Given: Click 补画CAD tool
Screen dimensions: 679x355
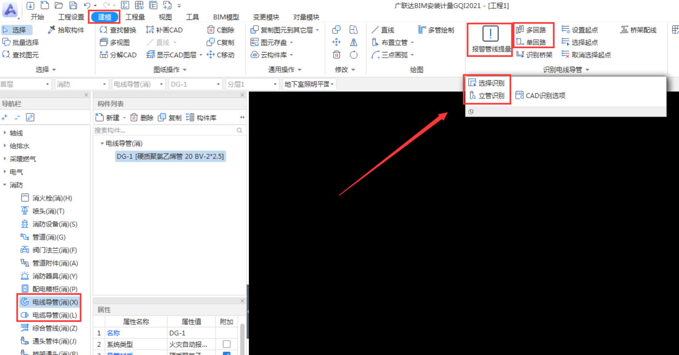Looking at the screenshot, I should pos(164,30).
